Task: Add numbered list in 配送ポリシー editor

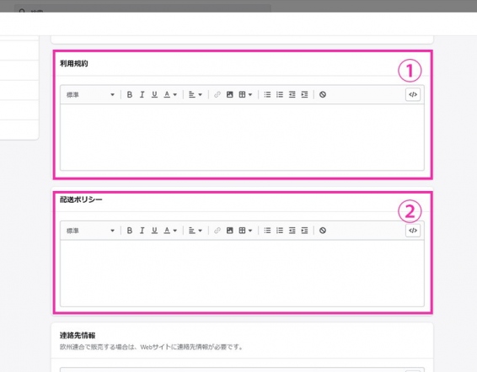Action: [280, 231]
